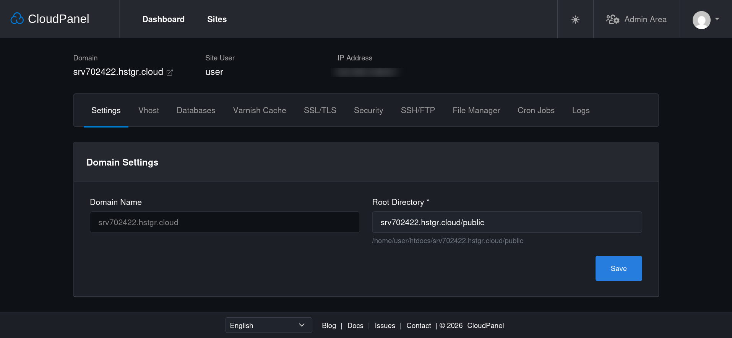
Task: Click the IP Address label
Action: click(355, 58)
